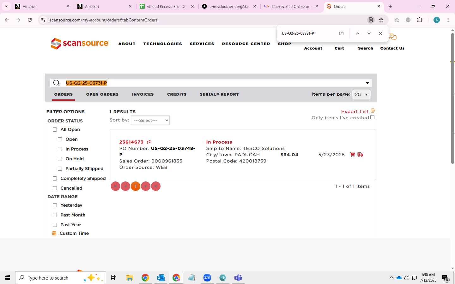Screen dimensions: 455x284
Task: Check the Past Year date filter
Action: click(55, 225)
